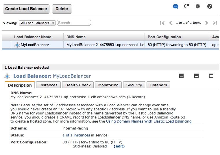Focus the Search field
Image resolution: width=220 pixels, height=155 pixels.
point(74,23)
